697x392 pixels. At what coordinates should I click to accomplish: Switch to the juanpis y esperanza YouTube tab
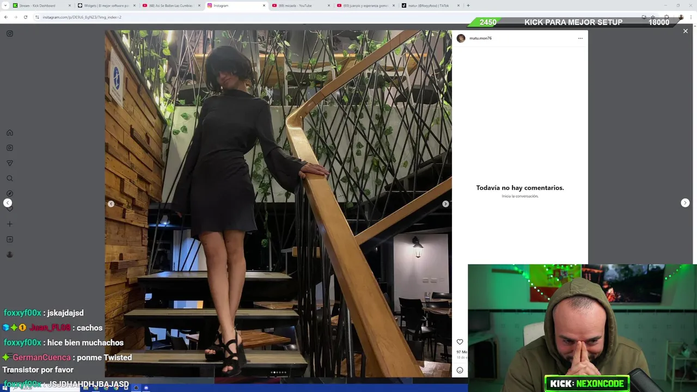tap(365, 5)
